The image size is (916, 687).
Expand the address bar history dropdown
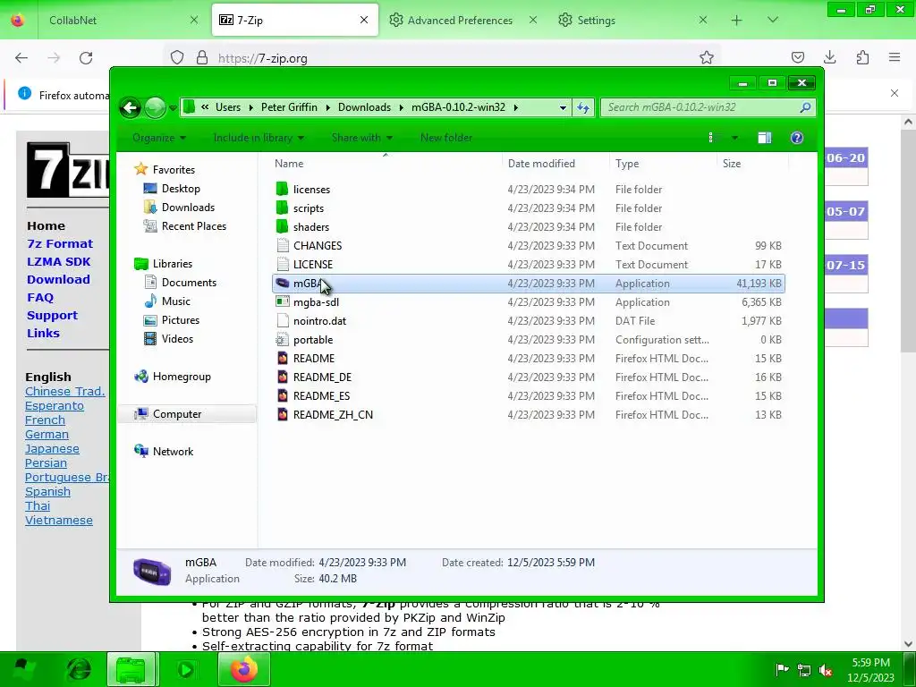coord(563,107)
